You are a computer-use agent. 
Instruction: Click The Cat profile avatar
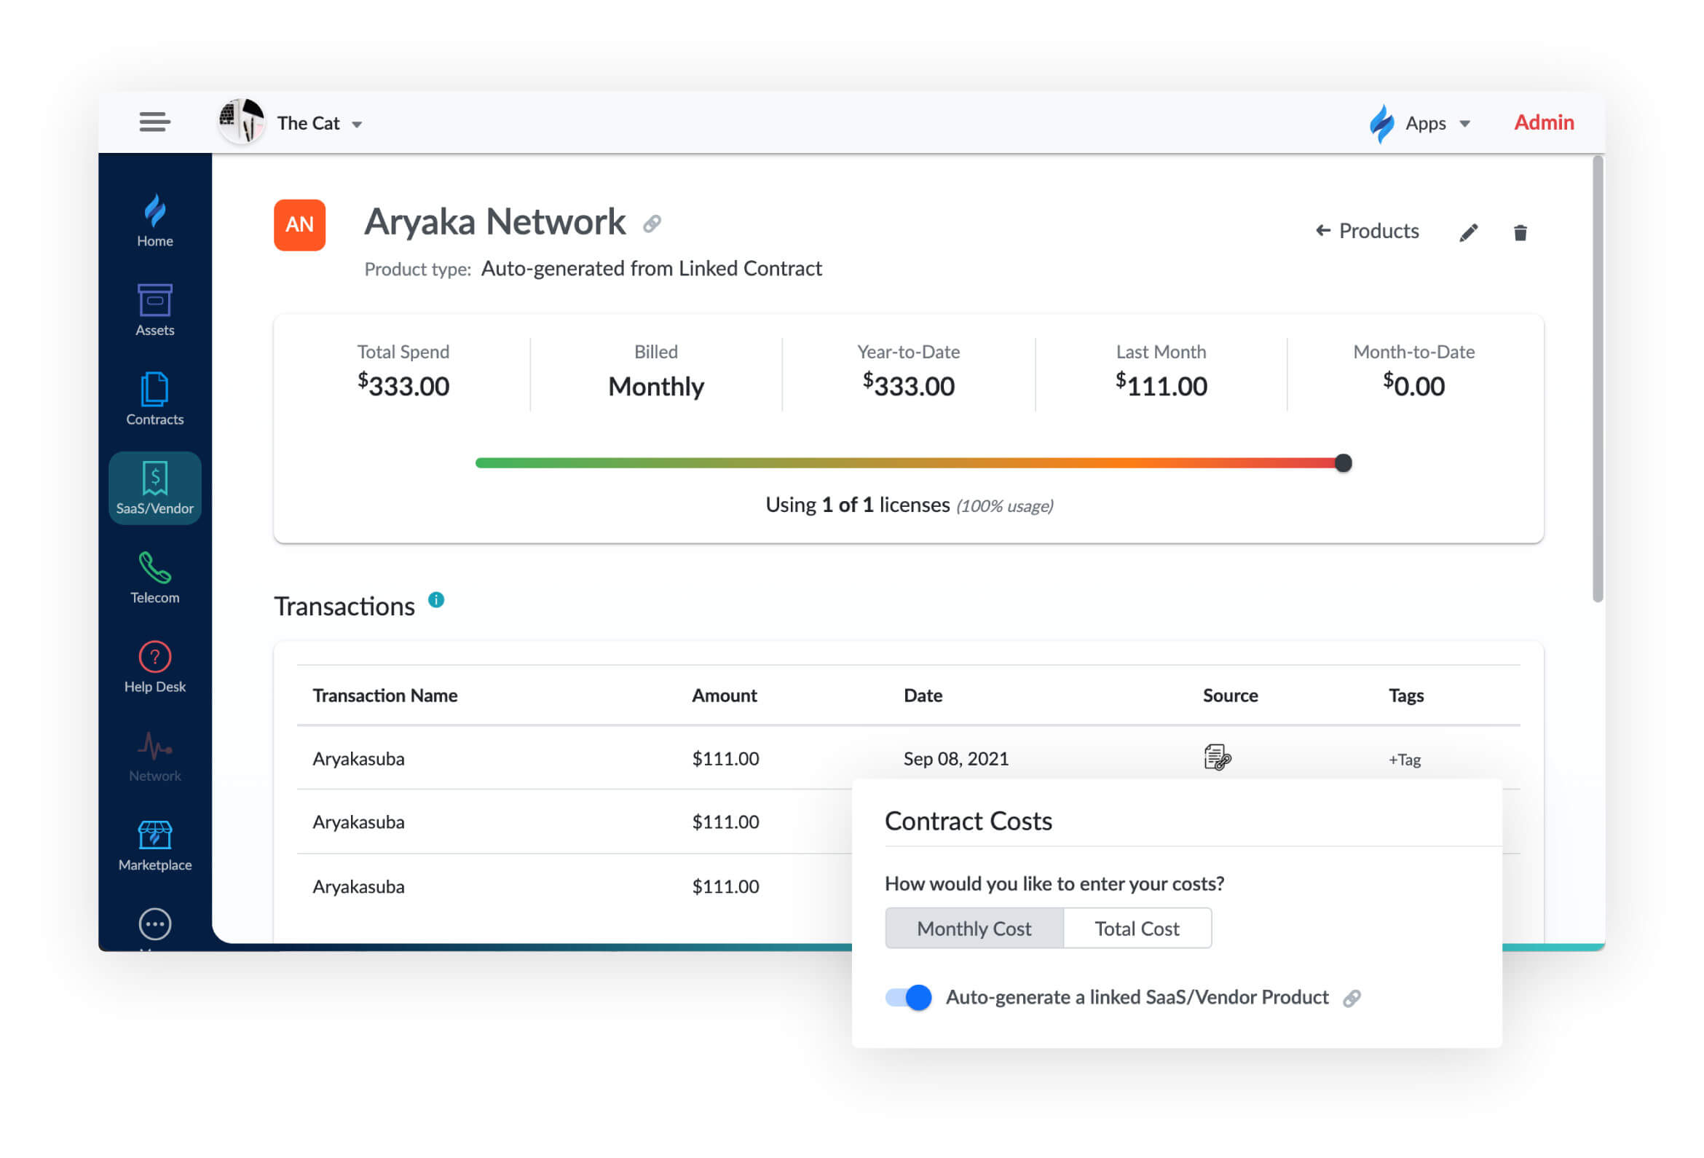241,122
